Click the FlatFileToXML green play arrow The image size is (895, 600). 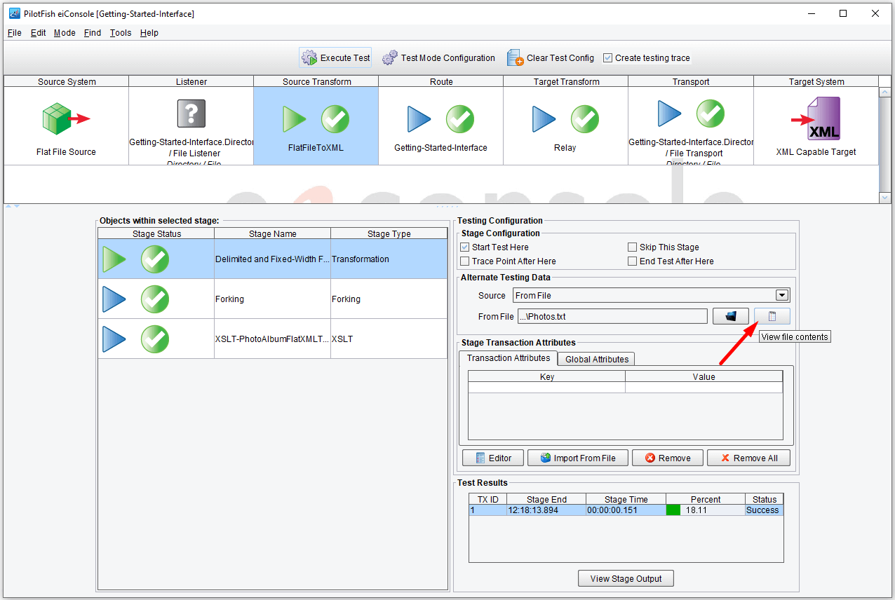295,119
